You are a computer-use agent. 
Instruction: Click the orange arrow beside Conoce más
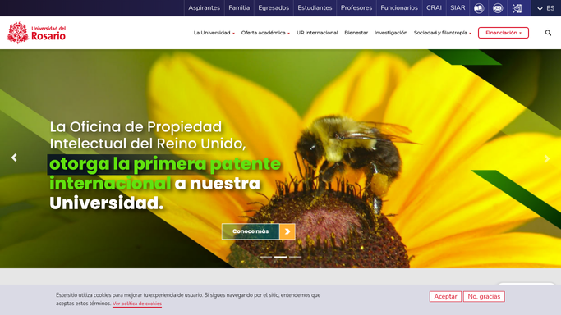click(x=287, y=231)
